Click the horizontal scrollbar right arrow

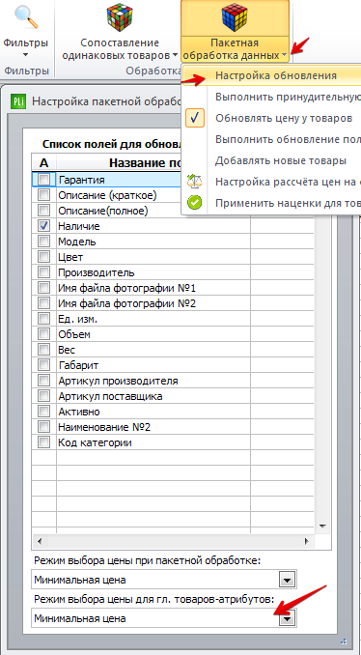[x=307, y=542]
